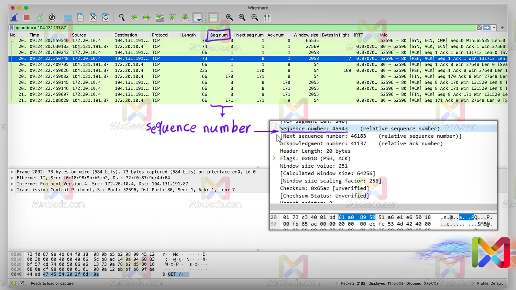The height and width of the screenshot is (290, 516).
Task: Click the resize columns icon
Action: [x=267, y=18]
